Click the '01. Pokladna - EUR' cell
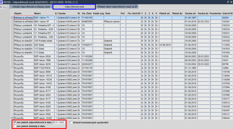233x129 pixels. [44, 29]
